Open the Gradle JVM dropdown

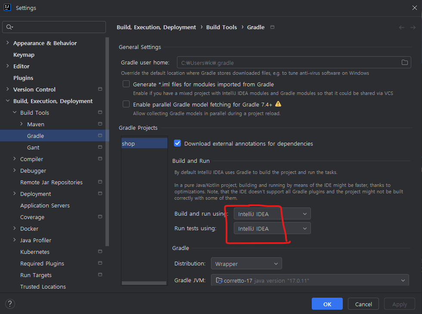coord(310,280)
